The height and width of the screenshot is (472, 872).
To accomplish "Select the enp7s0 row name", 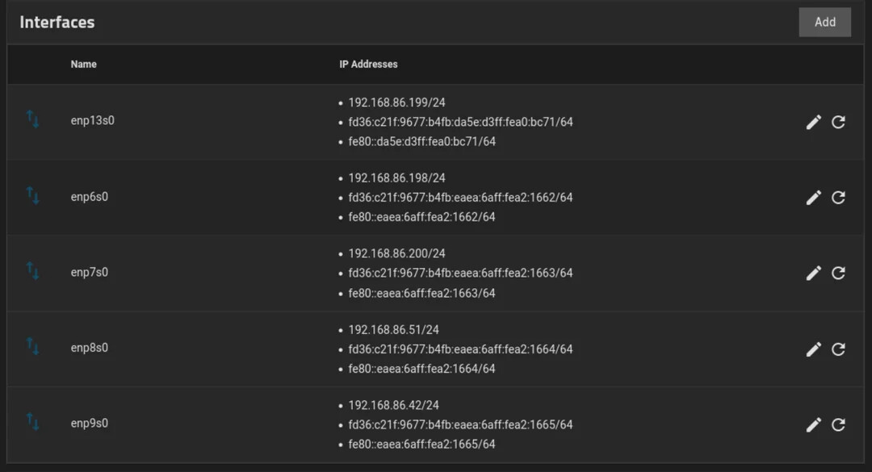I will [89, 272].
